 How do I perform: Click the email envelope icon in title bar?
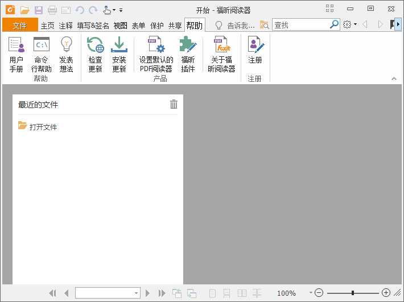[x=66, y=10]
